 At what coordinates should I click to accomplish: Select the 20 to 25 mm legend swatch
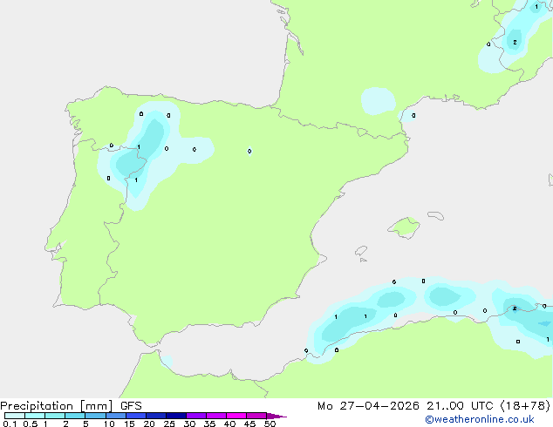point(155,416)
